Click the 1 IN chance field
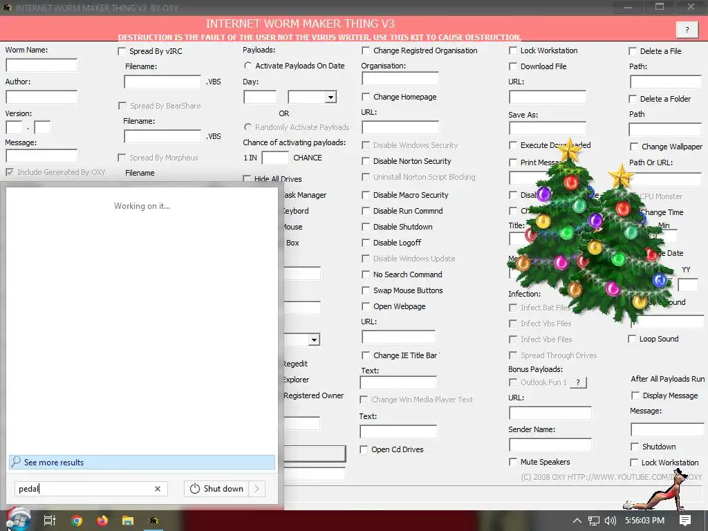Viewport: 708px width, 531px height. 275,158
